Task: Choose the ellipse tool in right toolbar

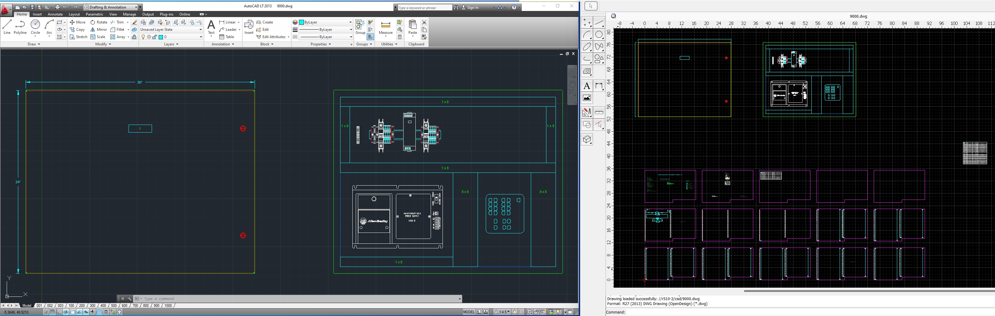Action: [587, 47]
